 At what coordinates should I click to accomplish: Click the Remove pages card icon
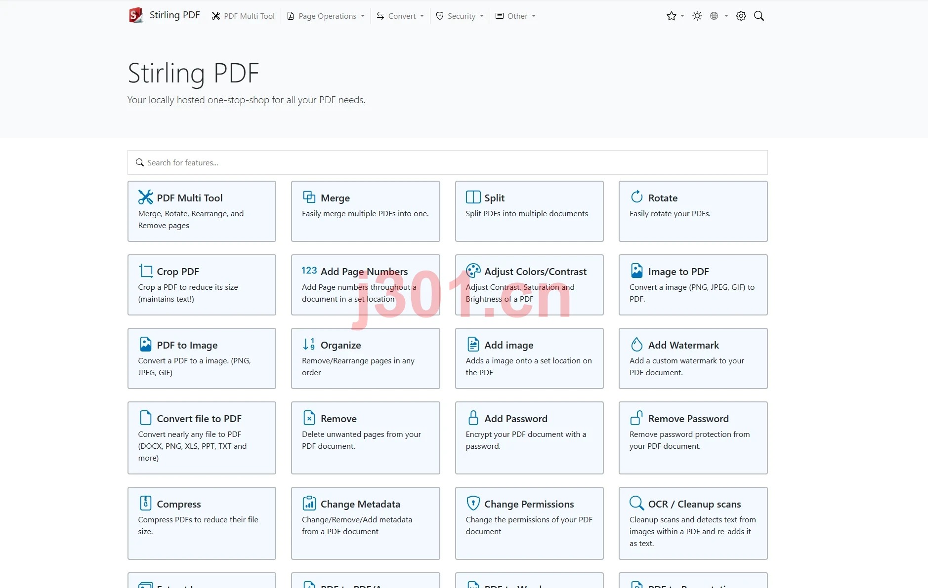pyautogui.click(x=309, y=418)
